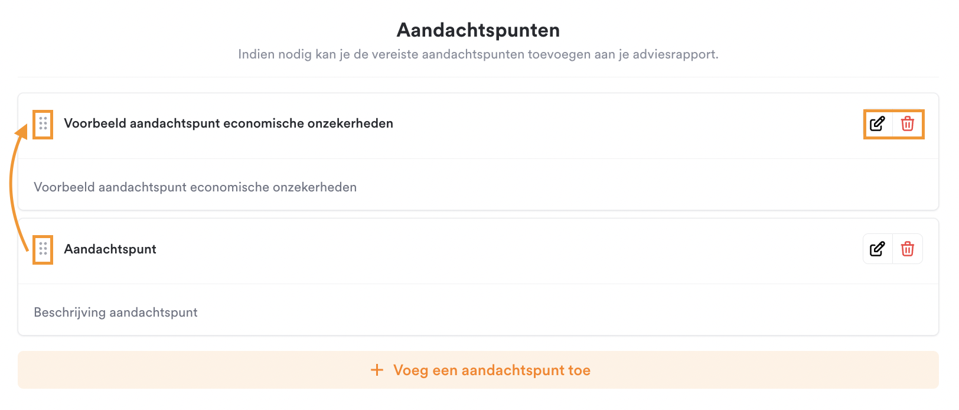
Task: Click the word adviesrapport in the subtitle
Action: [675, 54]
